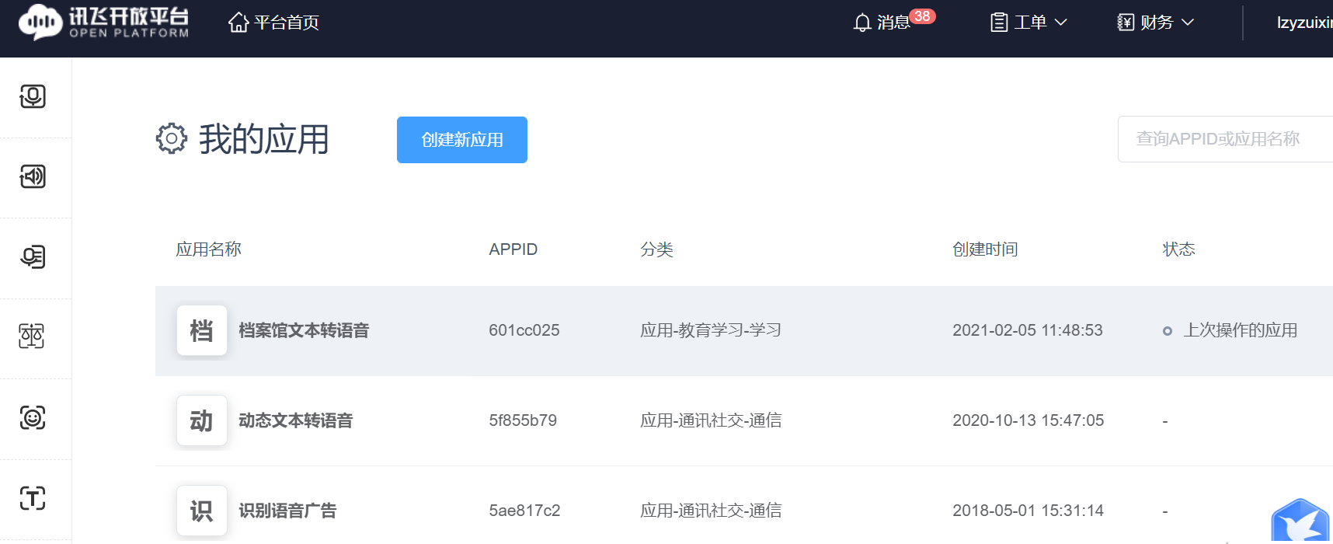The width and height of the screenshot is (1333, 544).
Task: Click the 动 app avatar icon
Action: [202, 420]
